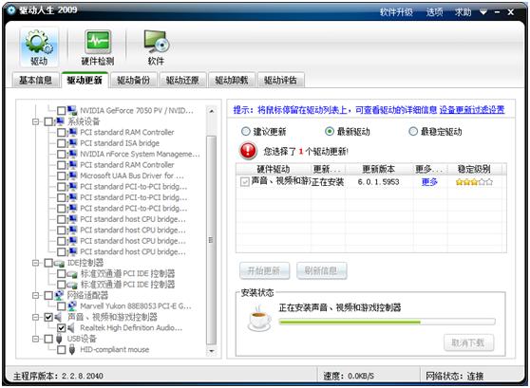Switch to the 驱动评估 tab
The width and height of the screenshot is (530, 388).
coord(280,80)
